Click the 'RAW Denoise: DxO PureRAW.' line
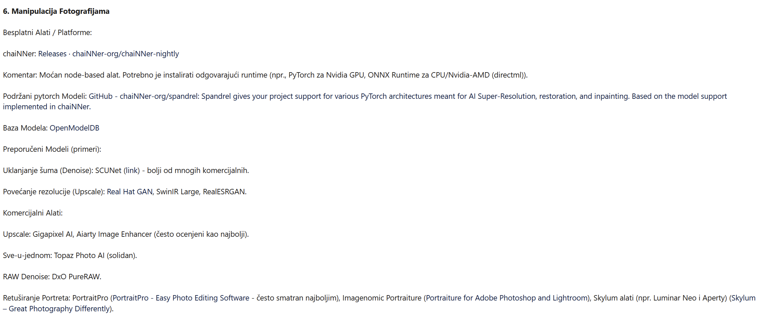The width and height of the screenshot is (758, 314). 52,277
